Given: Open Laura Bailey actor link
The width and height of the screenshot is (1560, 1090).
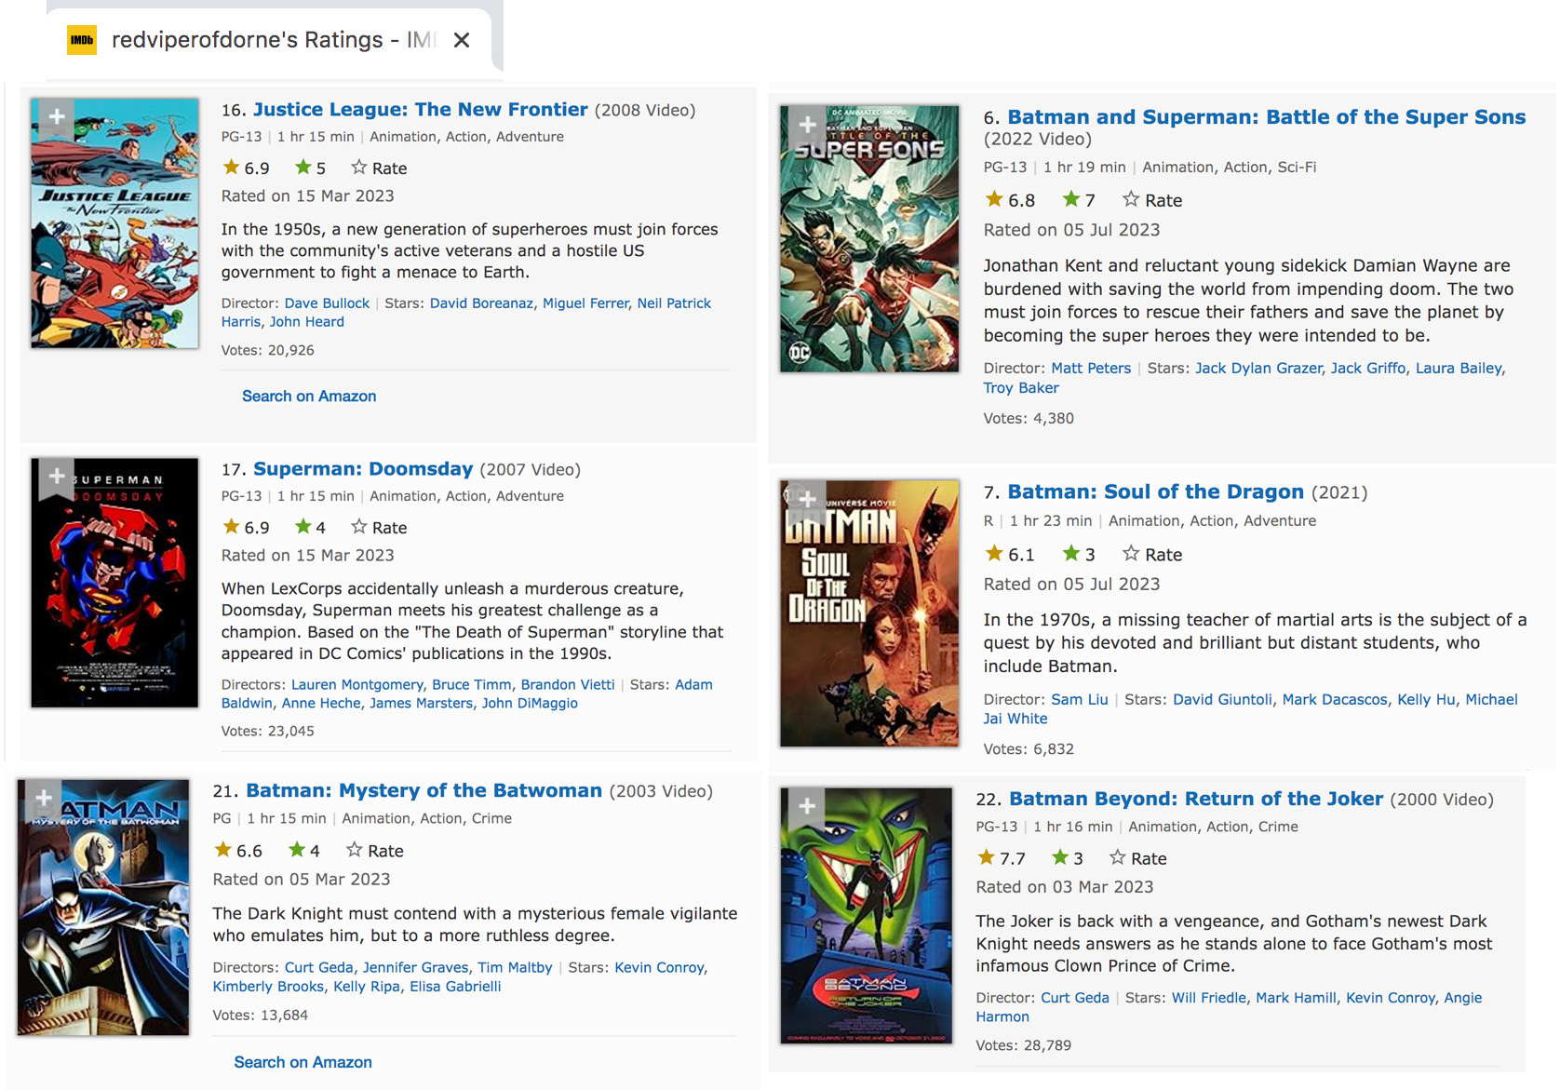Looking at the screenshot, I should [x=1459, y=369].
